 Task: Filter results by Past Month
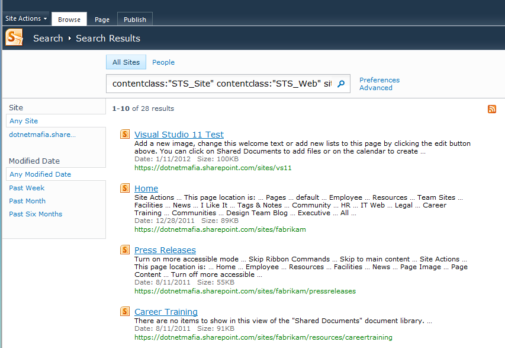[27, 201]
